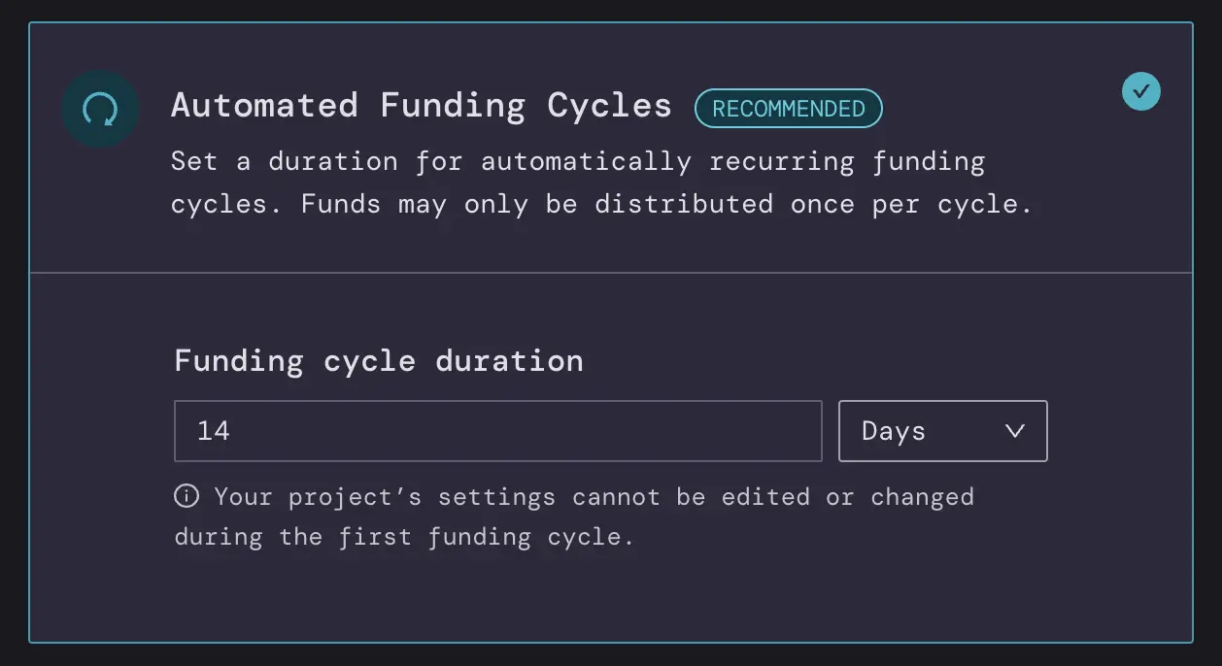Image resolution: width=1222 pixels, height=666 pixels.
Task: Click the check icon marking the section complete
Action: pyautogui.click(x=1141, y=91)
